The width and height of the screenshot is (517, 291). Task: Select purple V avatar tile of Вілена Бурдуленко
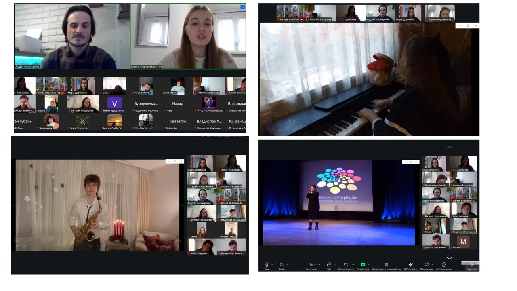[114, 103]
